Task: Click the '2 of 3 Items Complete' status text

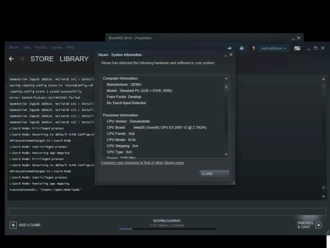Action: point(167,225)
